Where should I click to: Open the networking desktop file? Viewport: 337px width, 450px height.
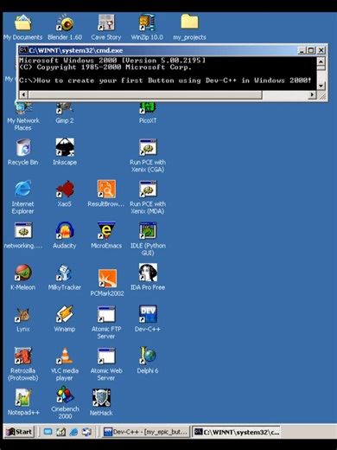point(23,235)
